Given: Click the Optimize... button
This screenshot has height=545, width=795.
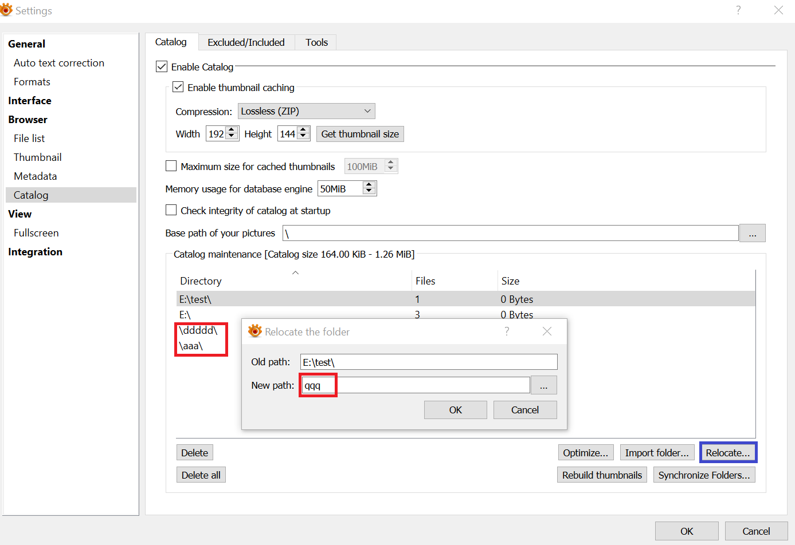Looking at the screenshot, I should [586, 453].
